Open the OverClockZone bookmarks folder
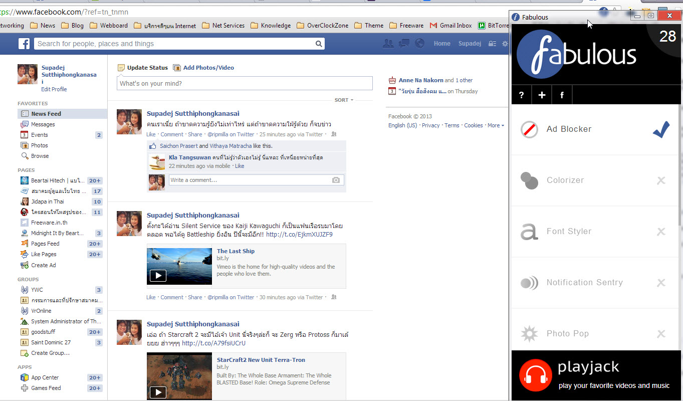The image size is (683, 401). click(323, 26)
